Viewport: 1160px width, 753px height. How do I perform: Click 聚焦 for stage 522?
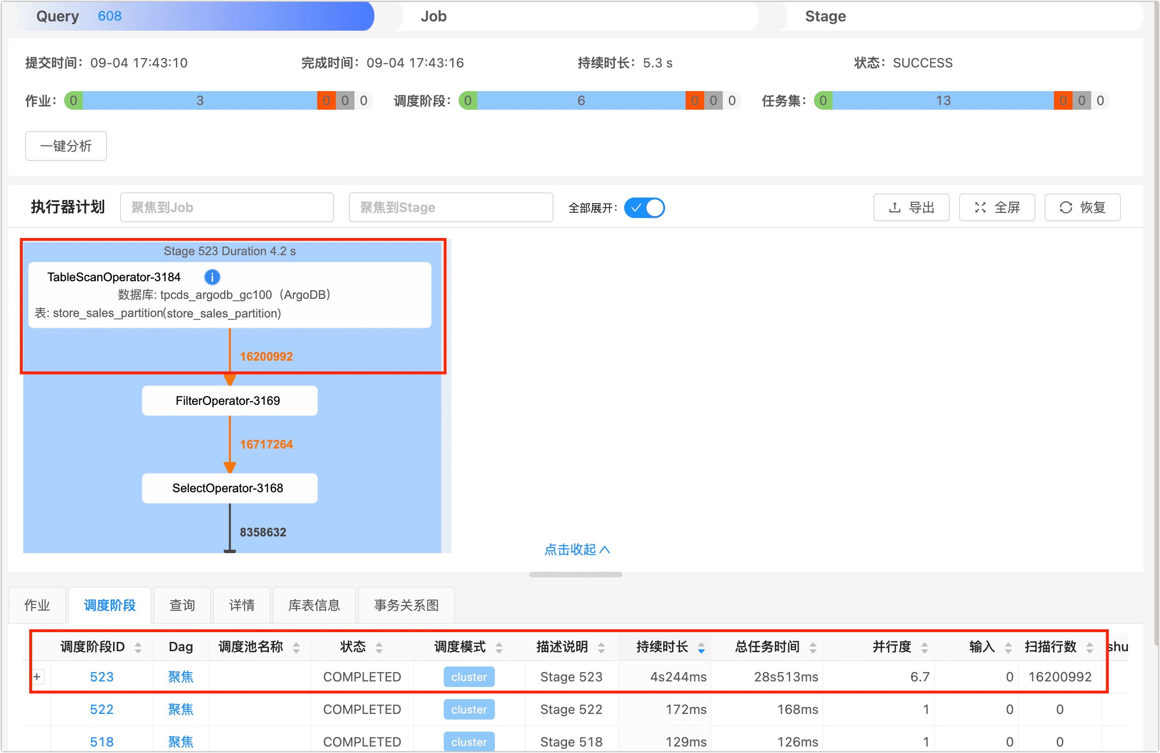click(x=181, y=710)
